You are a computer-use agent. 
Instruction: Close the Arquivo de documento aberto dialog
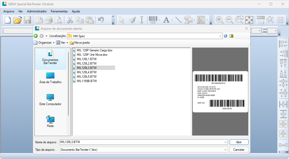coord(246,28)
